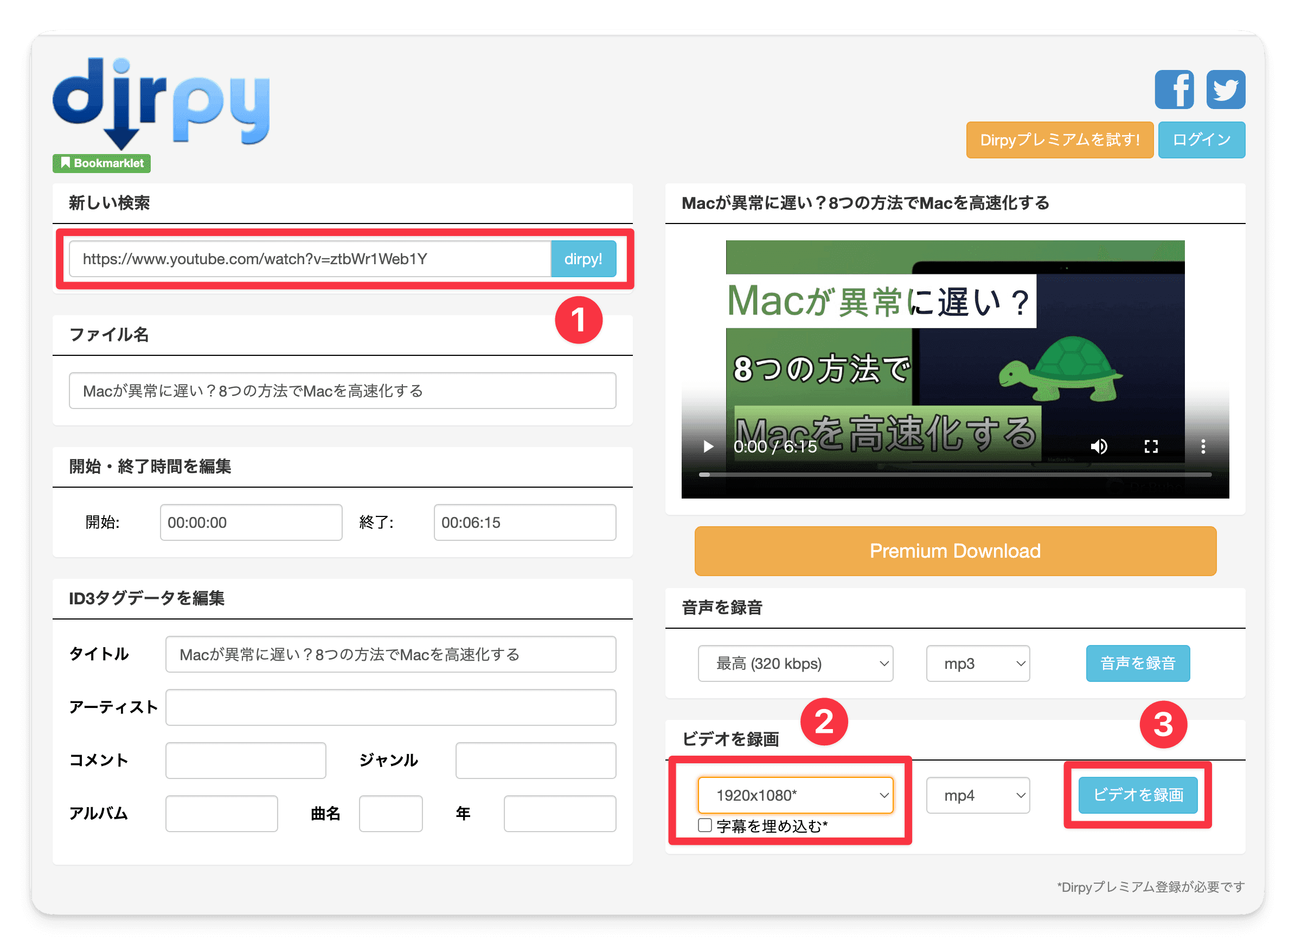Click the video progress bar
The height and width of the screenshot is (945, 1295).
click(954, 474)
